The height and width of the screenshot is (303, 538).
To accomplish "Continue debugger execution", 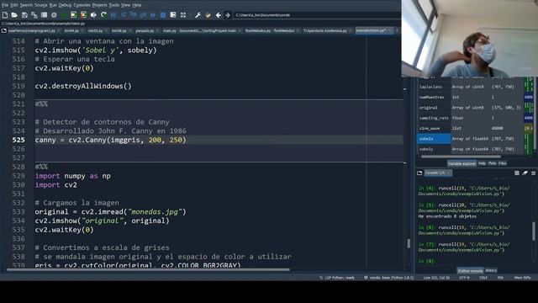I will (x=153, y=15).
